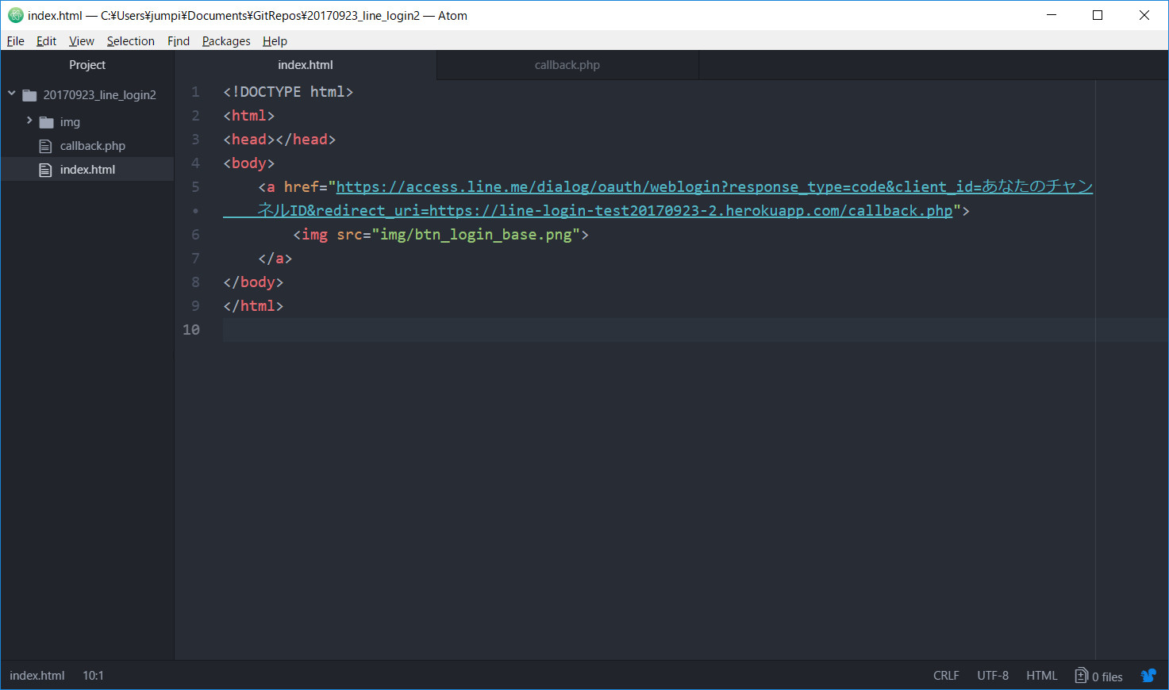The width and height of the screenshot is (1169, 690).
Task: Click the index.html file icon
Action: click(46, 170)
